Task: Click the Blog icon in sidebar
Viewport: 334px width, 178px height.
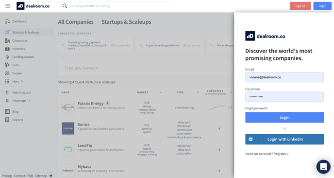Action: coord(7,112)
